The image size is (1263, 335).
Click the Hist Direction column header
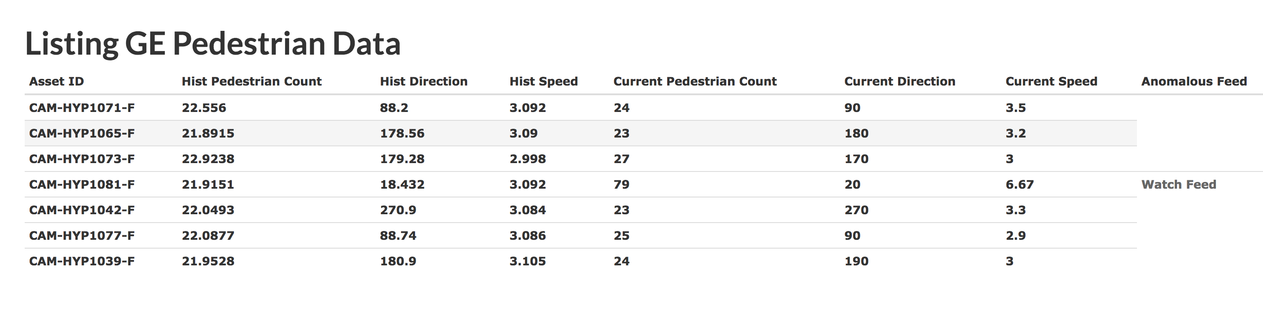(423, 82)
